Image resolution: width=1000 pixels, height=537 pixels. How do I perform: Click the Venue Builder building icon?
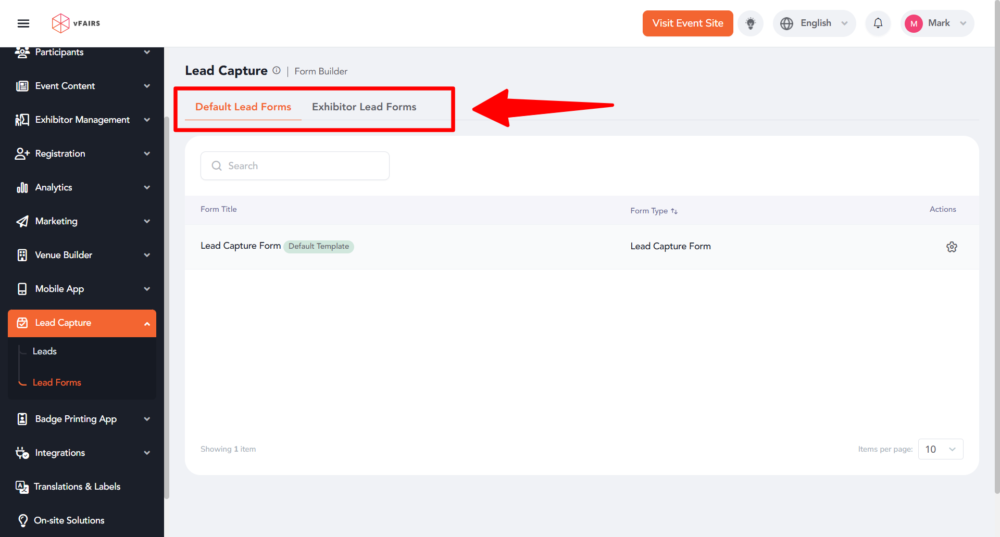(22, 255)
